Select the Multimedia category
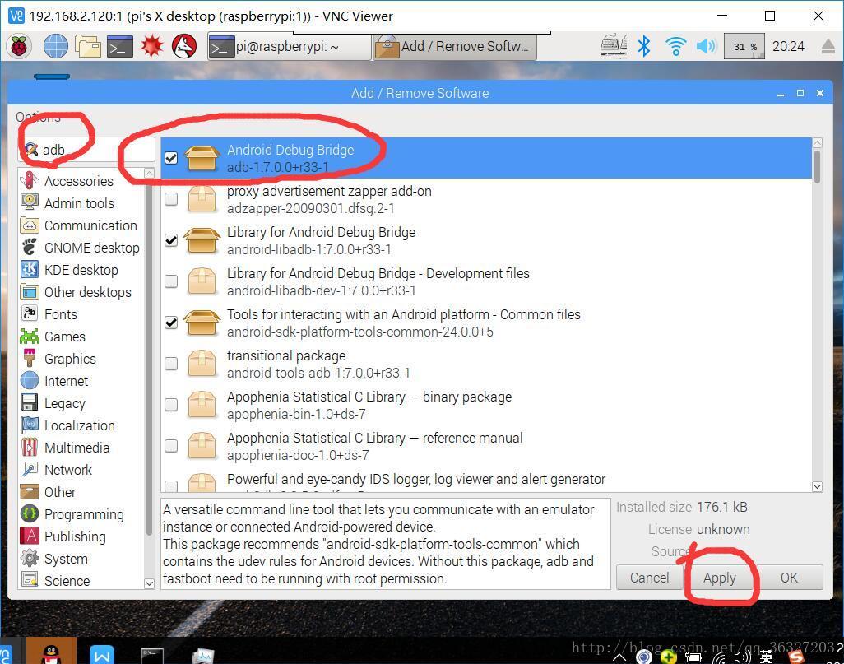This screenshot has width=844, height=664. (x=81, y=448)
